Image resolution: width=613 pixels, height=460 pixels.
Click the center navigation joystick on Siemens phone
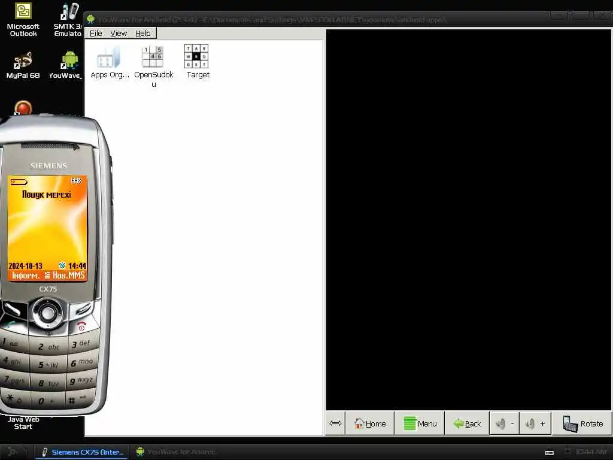click(x=48, y=313)
